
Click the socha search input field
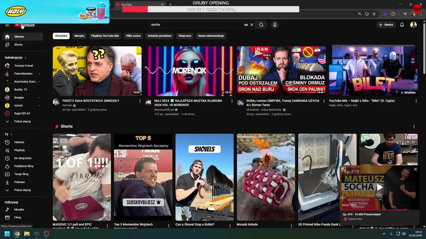[x=196, y=25]
